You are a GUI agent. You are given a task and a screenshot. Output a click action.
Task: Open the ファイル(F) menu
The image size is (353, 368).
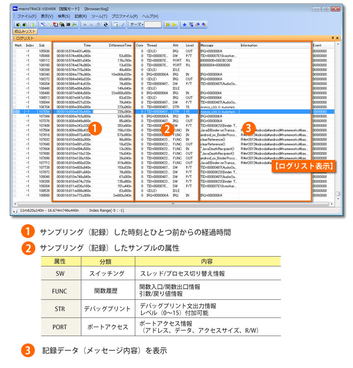[x=27, y=16]
